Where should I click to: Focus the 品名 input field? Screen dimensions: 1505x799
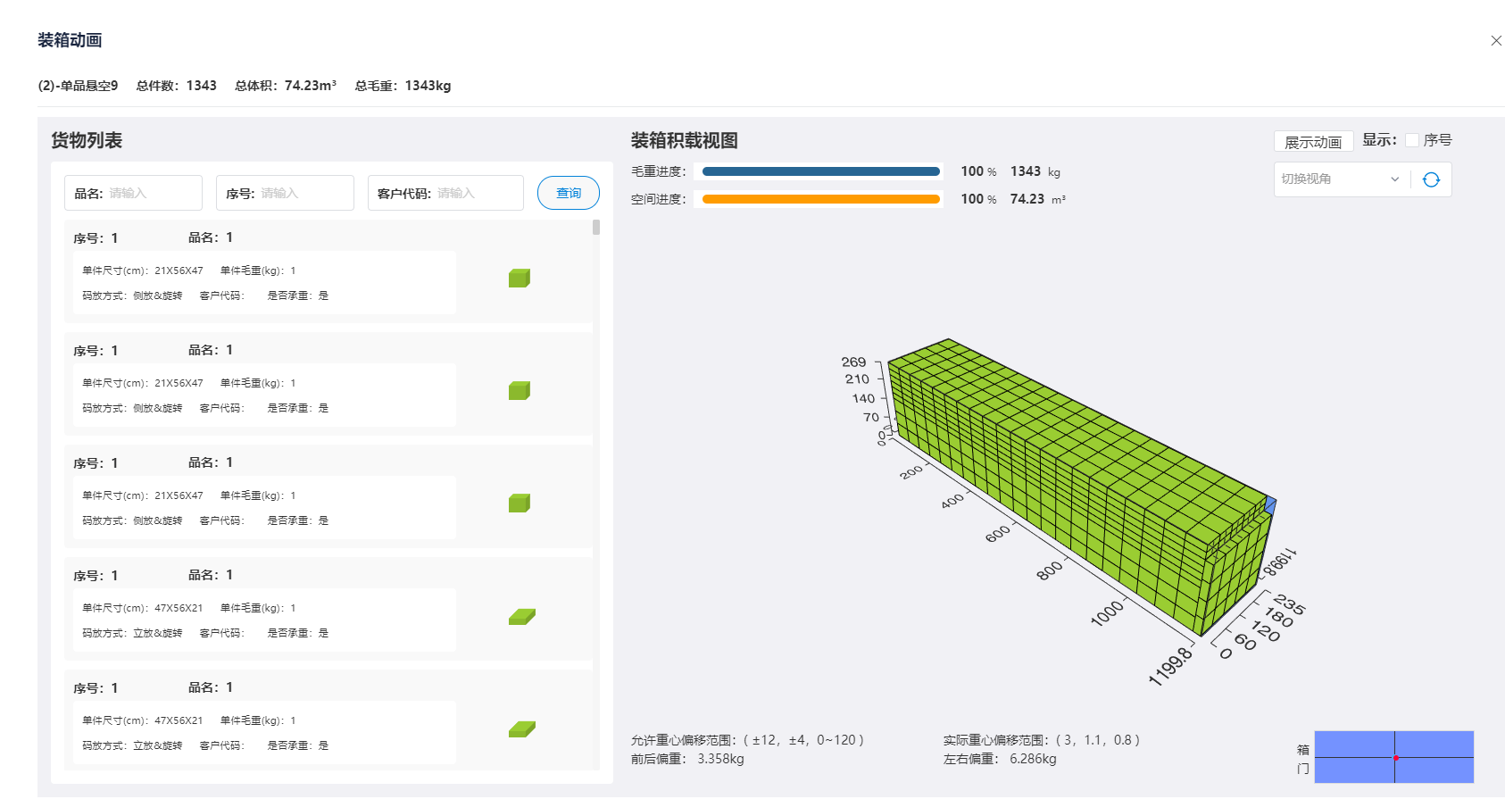click(134, 193)
